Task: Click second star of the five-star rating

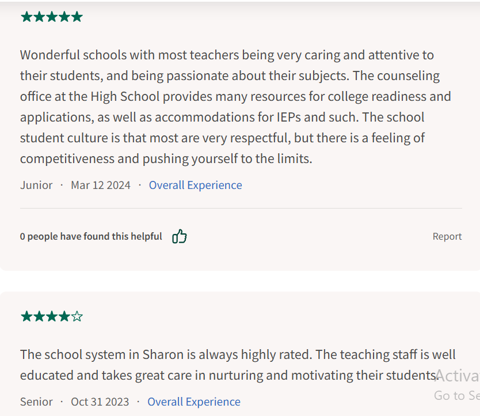Action: [x=39, y=17]
